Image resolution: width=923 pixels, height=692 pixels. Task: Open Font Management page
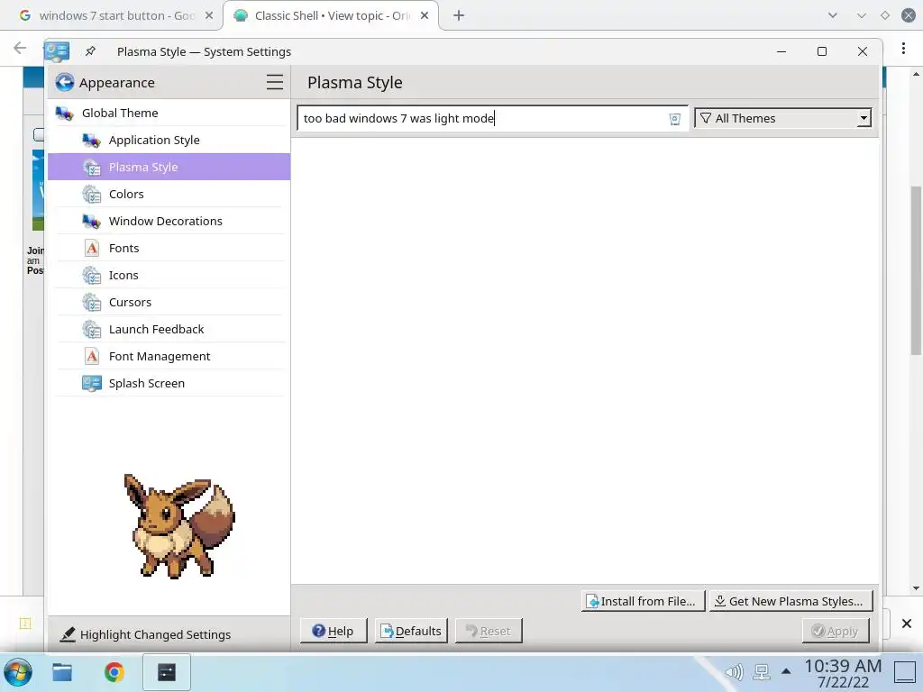pos(169,357)
